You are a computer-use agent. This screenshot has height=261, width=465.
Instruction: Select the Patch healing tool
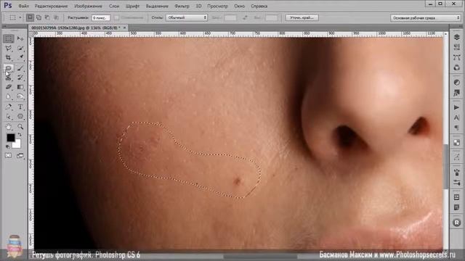(9, 68)
